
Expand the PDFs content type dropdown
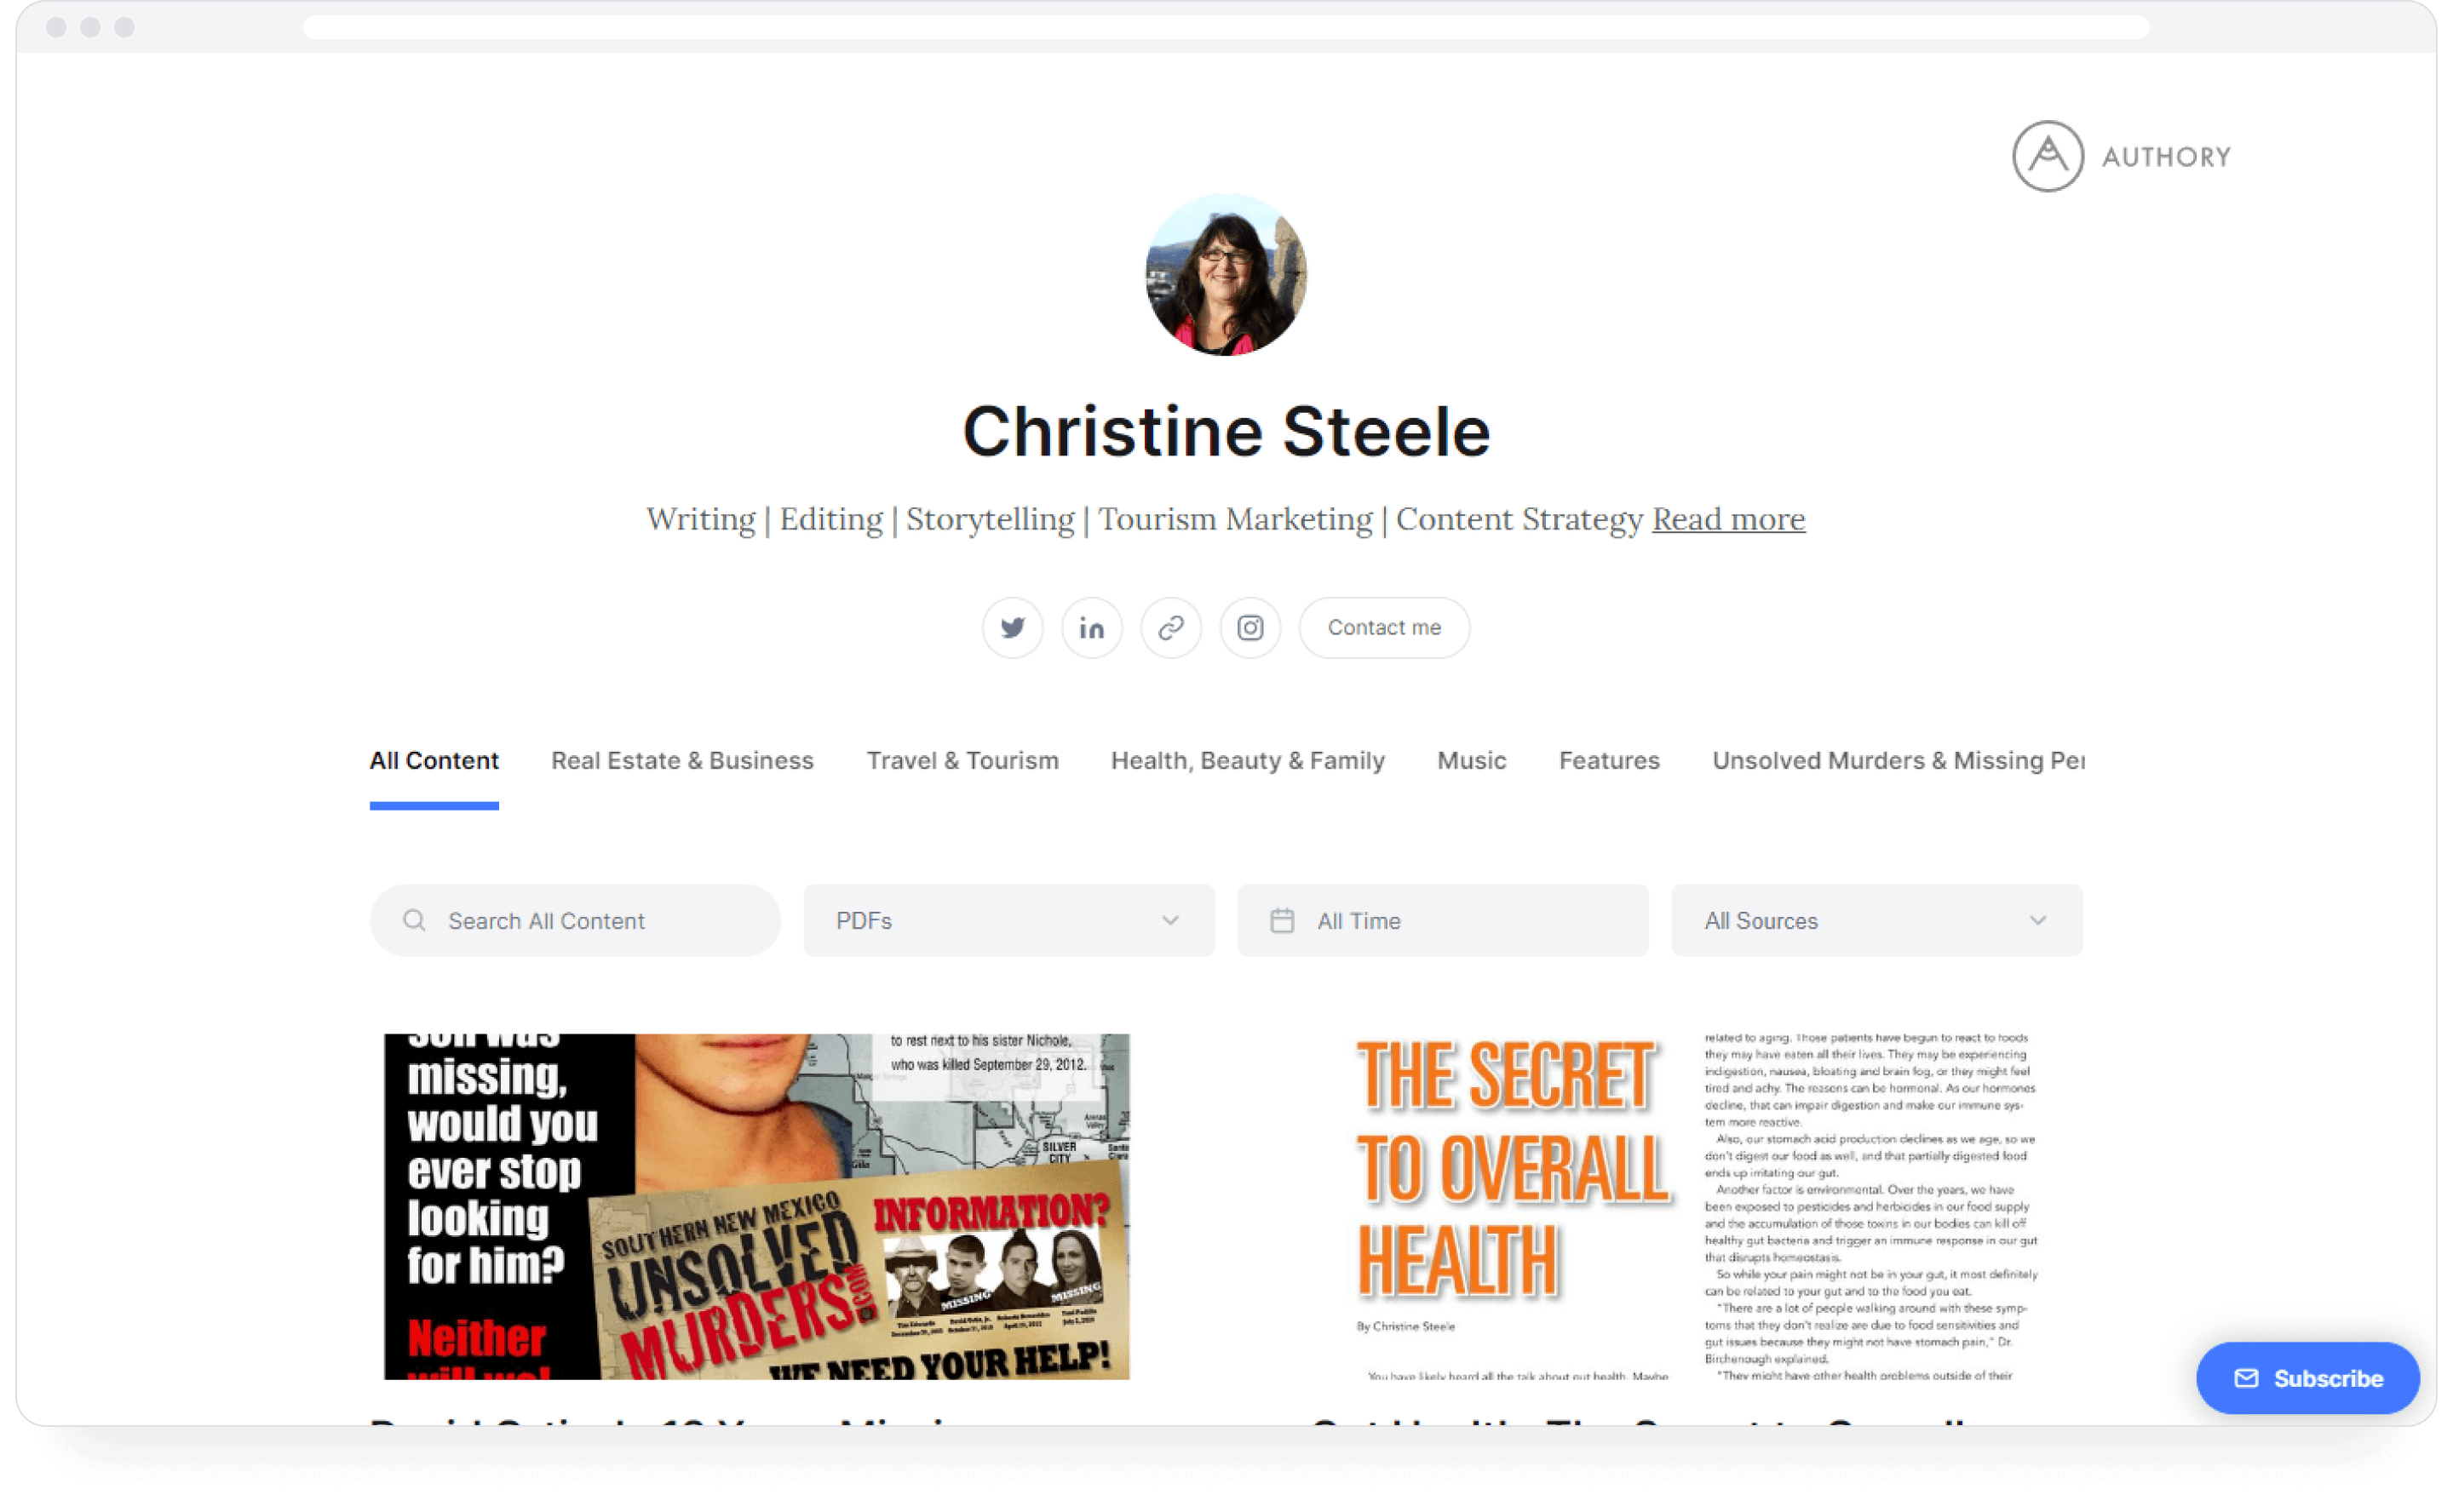pyautogui.click(x=1008, y=920)
